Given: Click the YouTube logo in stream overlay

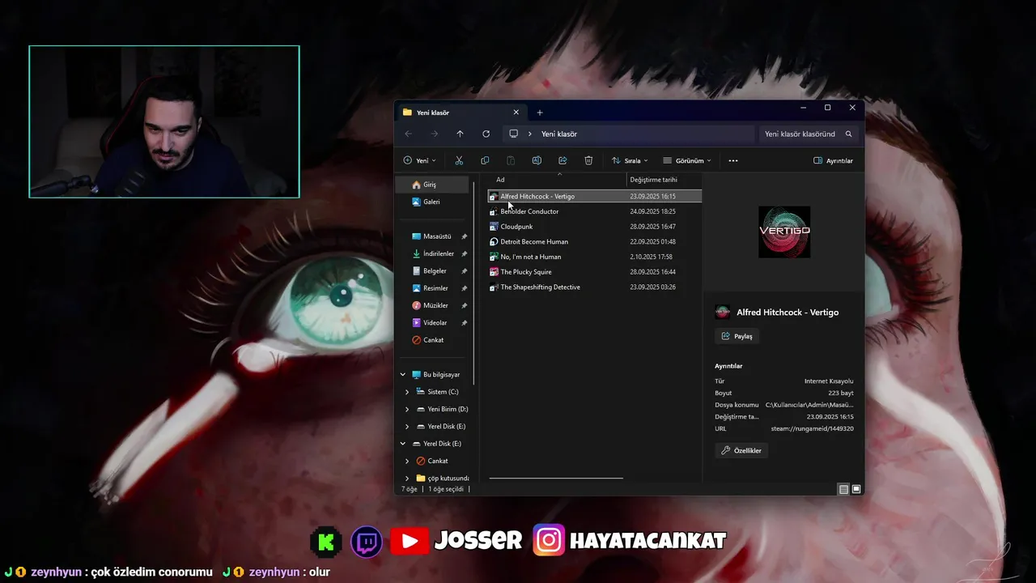Looking at the screenshot, I should click(x=410, y=541).
